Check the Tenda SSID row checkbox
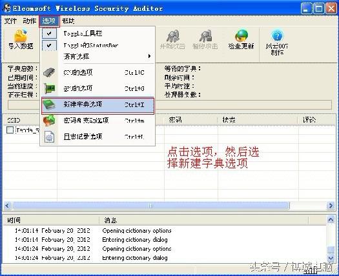 (x=10, y=130)
